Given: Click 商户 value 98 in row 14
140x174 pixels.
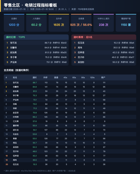Looking at the screenshot, I should point(104,139).
